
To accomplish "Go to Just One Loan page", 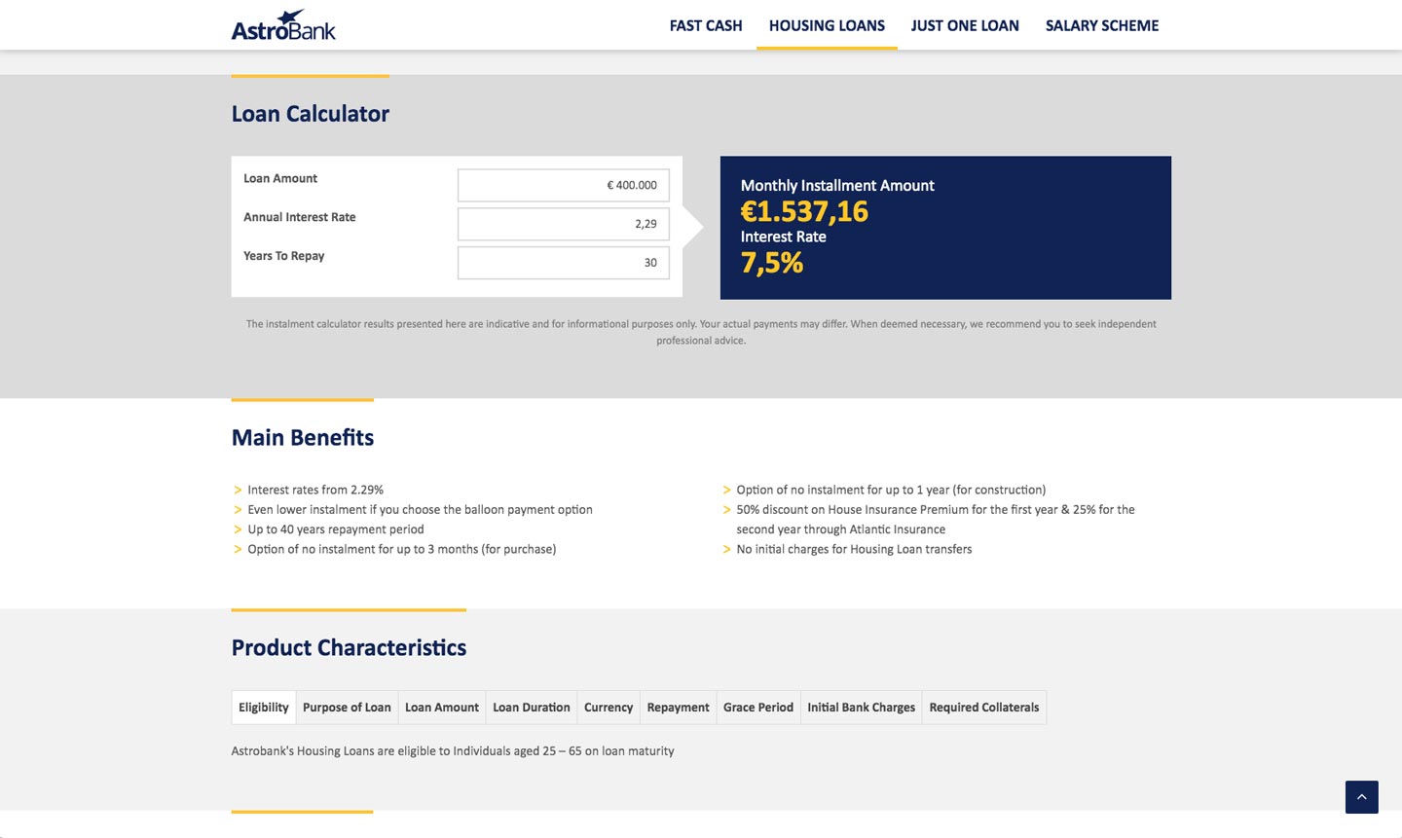I will (965, 26).
